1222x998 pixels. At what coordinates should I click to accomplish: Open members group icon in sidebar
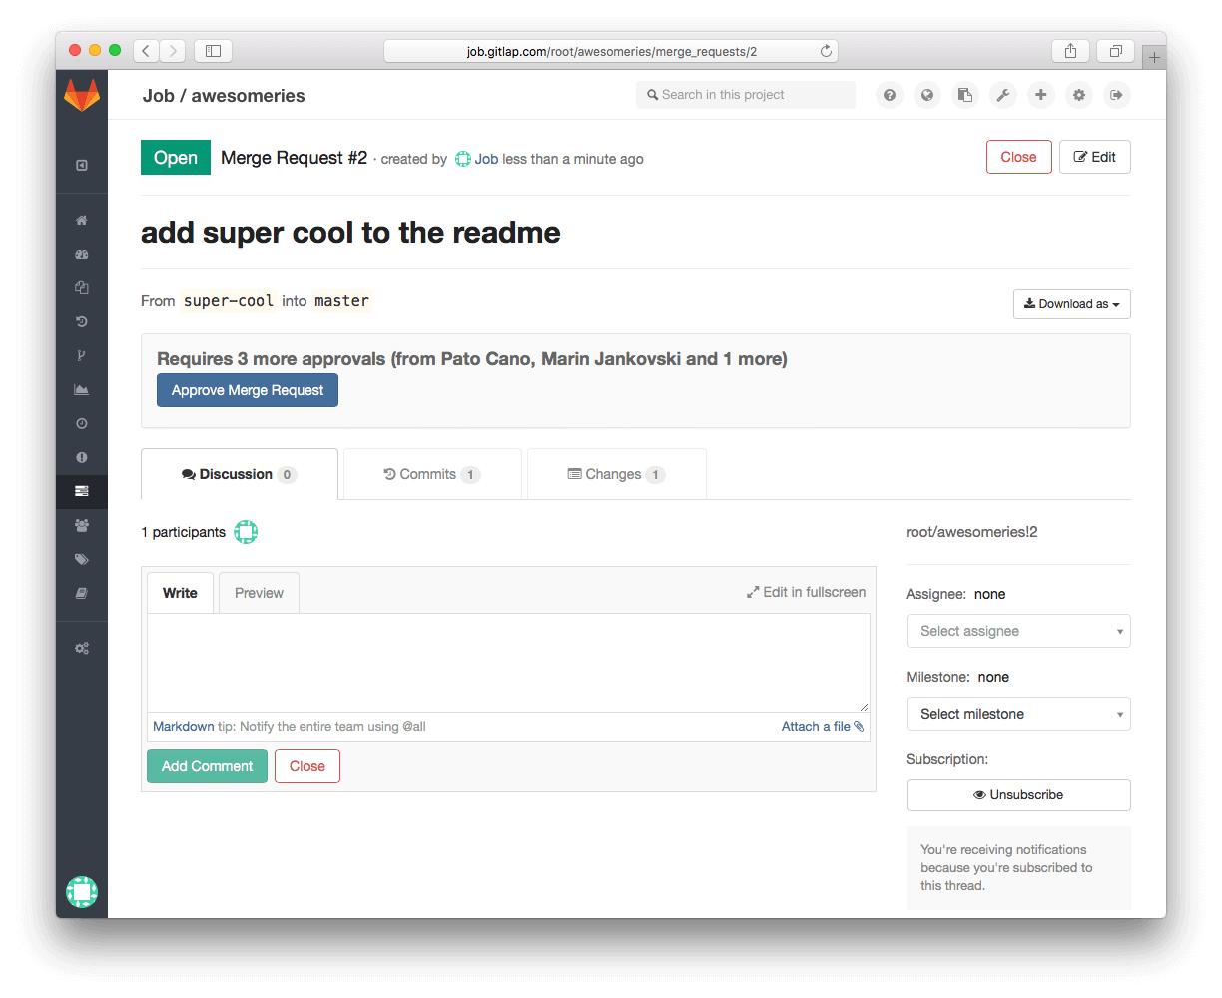[82, 525]
